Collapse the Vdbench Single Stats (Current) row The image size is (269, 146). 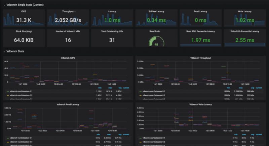click(x=4, y=5)
